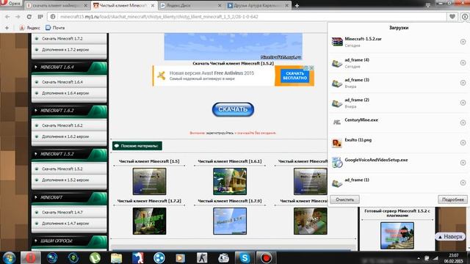Open the Speed Dial grid icon
The width and height of the screenshot is (470, 264).
(x=40, y=17)
